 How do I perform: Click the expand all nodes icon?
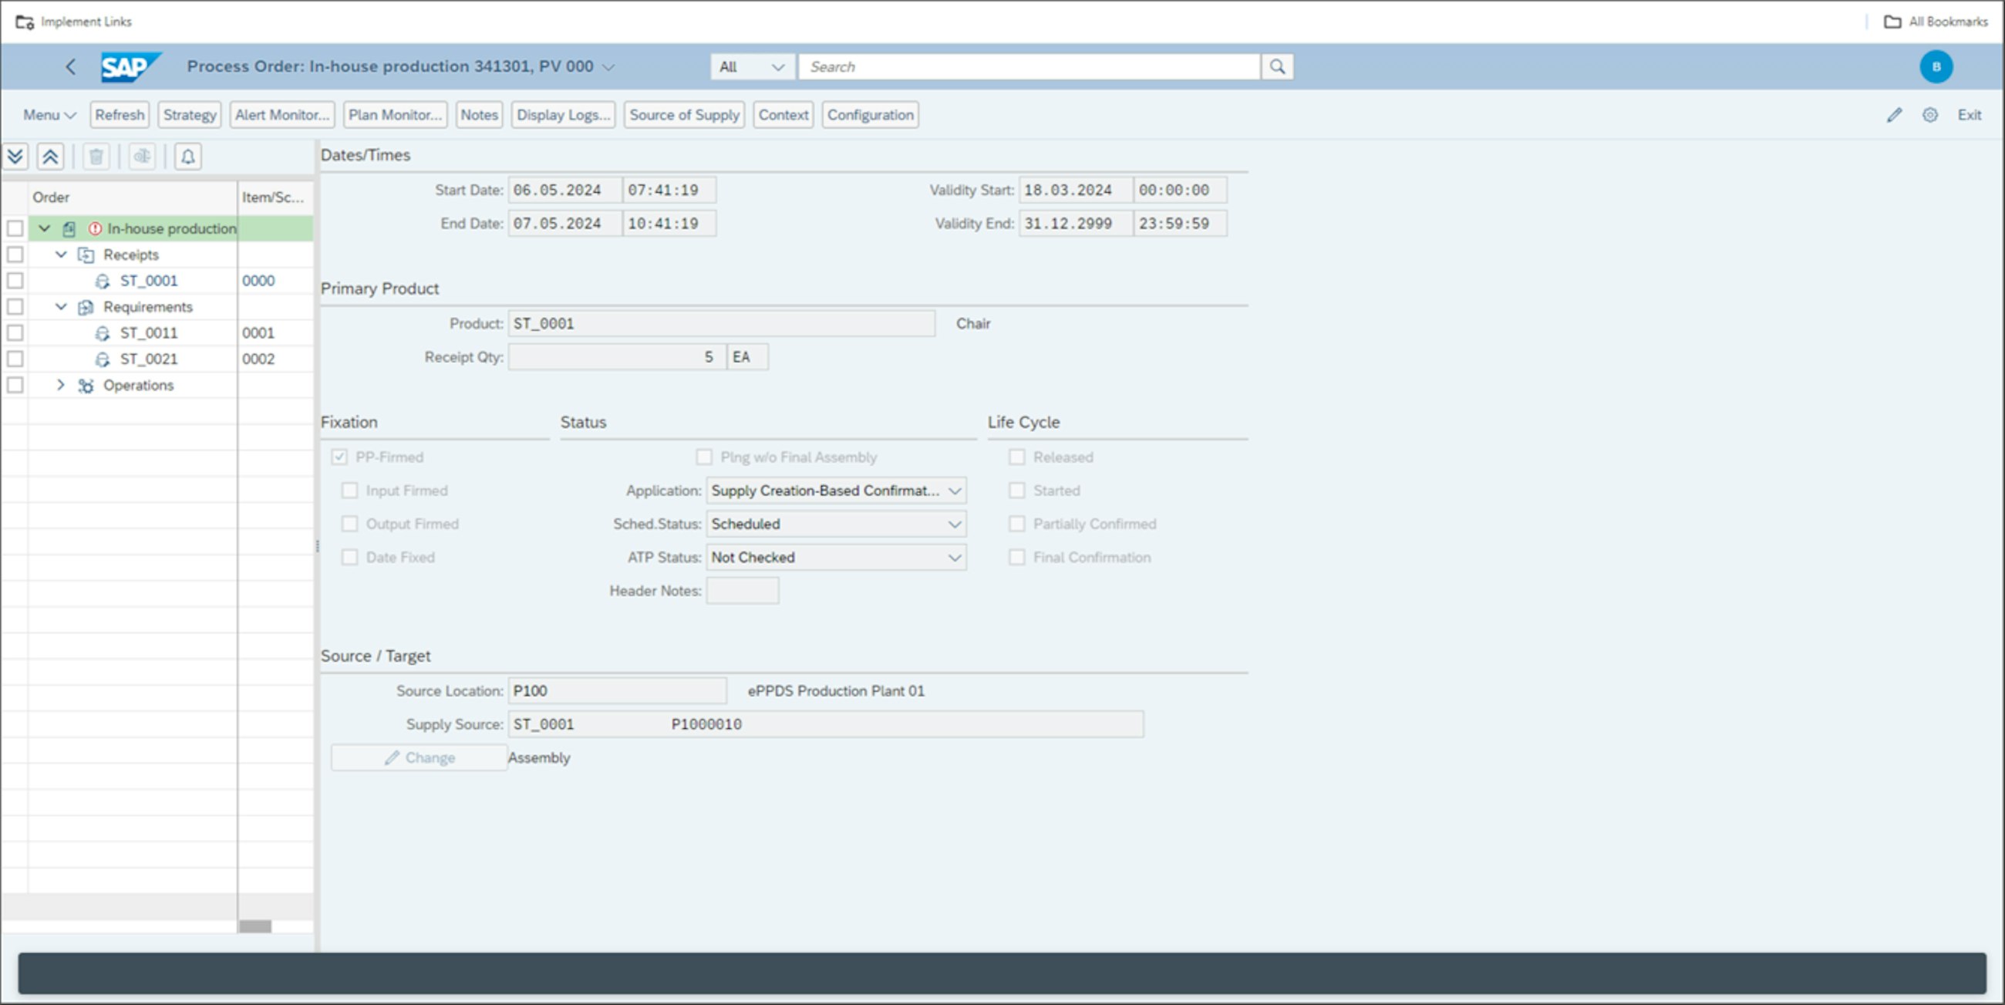click(x=15, y=157)
